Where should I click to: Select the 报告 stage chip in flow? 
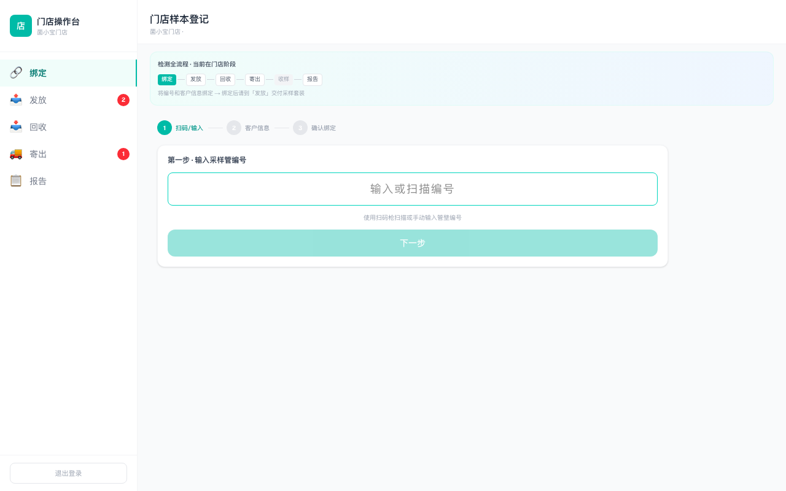pyautogui.click(x=313, y=80)
